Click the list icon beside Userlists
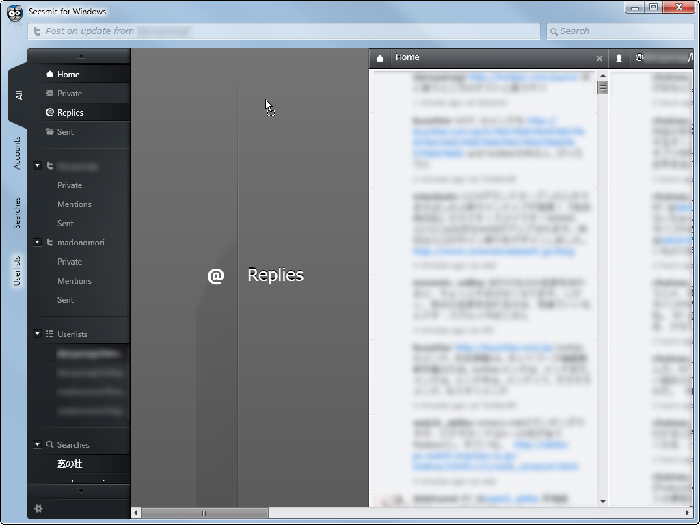The width and height of the screenshot is (700, 525). (x=49, y=334)
